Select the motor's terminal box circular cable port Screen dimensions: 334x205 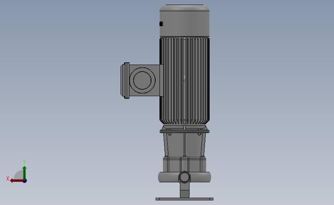pyautogui.click(x=142, y=80)
